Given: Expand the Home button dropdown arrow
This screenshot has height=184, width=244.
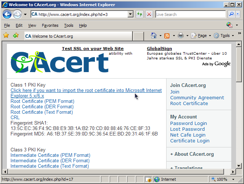Looking at the screenshot, I should (x=160, y=36).
